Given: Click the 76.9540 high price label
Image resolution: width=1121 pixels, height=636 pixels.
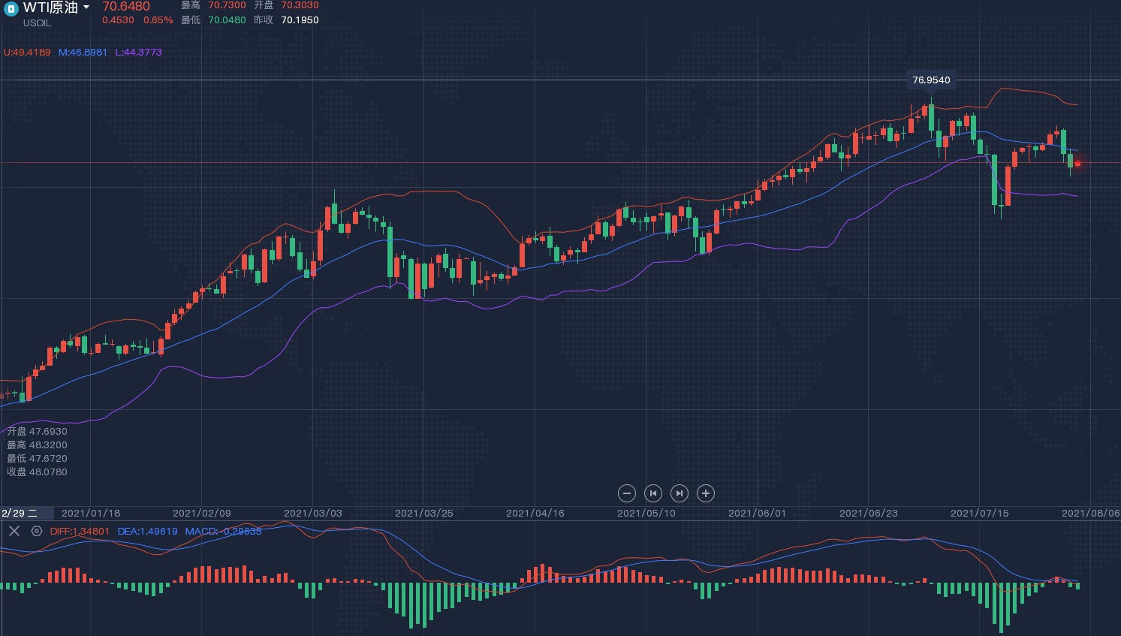Looking at the screenshot, I should click(x=931, y=80).
